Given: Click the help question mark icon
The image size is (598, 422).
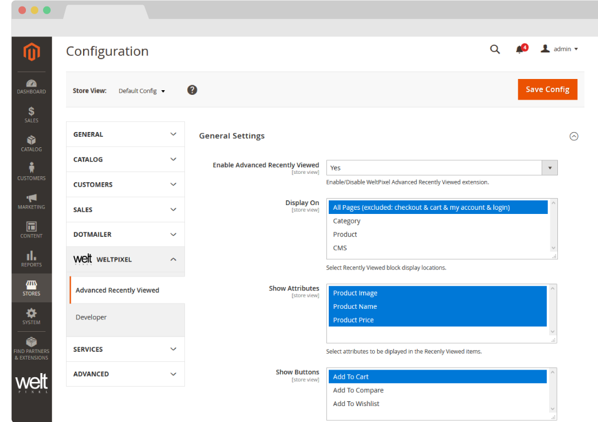Looking at the screenshot, I should click(192, 90).
